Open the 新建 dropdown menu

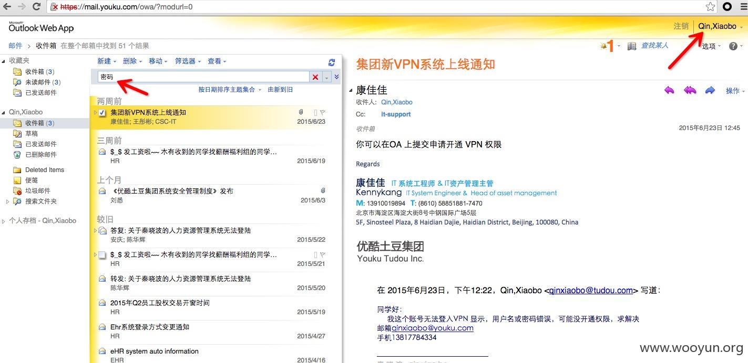click(106, 61)
